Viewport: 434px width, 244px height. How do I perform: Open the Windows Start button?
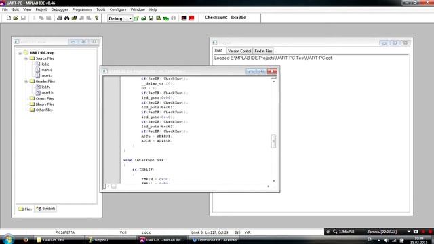[x=8, y=239]
